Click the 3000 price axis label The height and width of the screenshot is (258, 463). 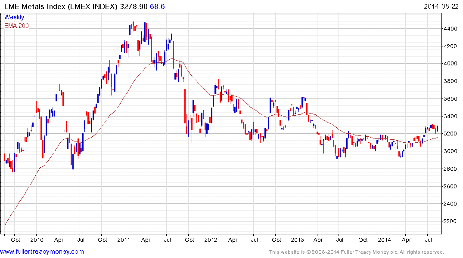tap(451, 151)
